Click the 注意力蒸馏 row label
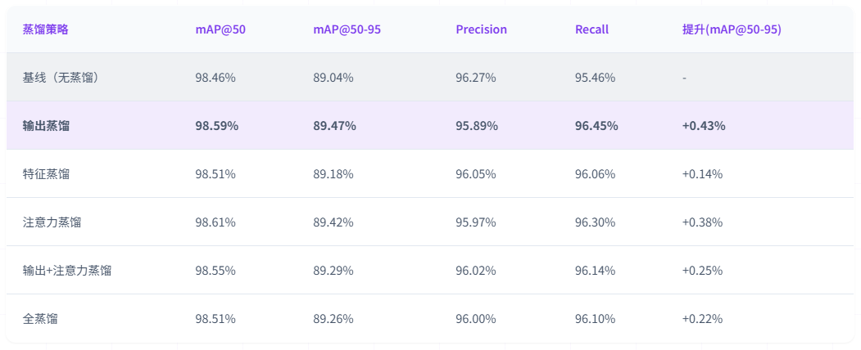 52,222
